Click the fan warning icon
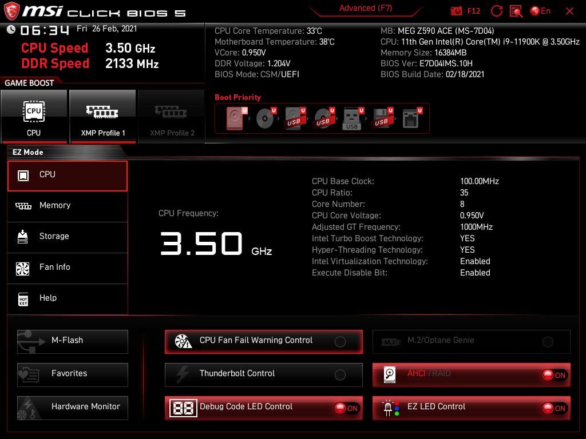 tap(183, 341)
